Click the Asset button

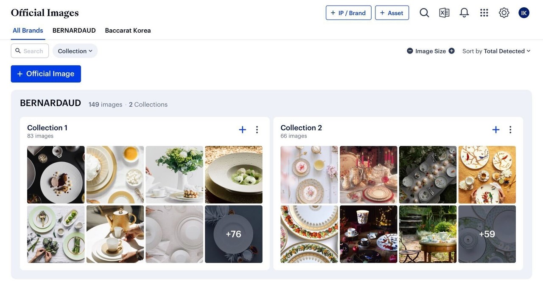click(x=392, y=13)
